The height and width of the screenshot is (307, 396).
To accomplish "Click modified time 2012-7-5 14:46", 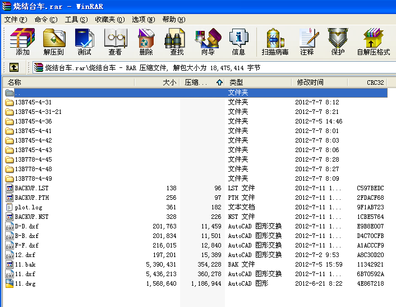I will tap(319, 122).
